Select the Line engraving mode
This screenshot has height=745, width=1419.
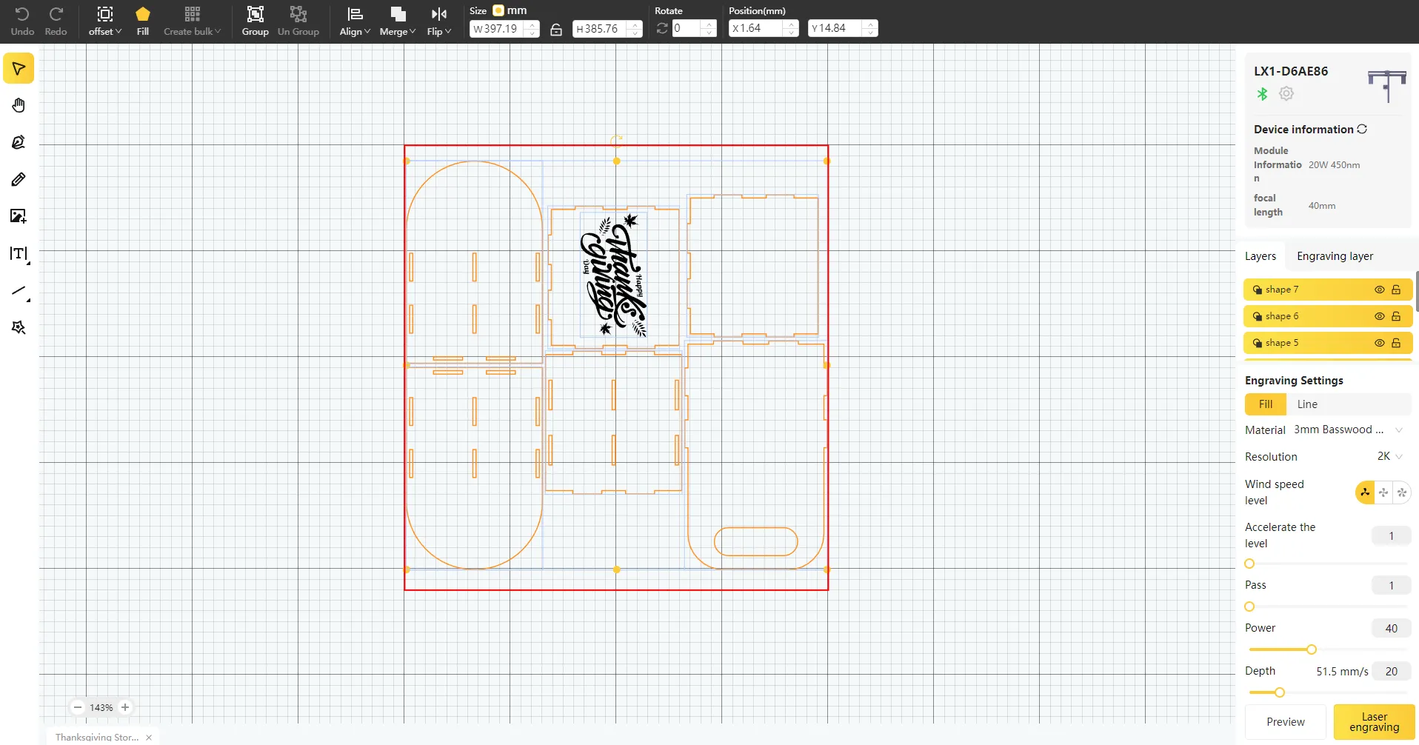tap(1307, 404)
